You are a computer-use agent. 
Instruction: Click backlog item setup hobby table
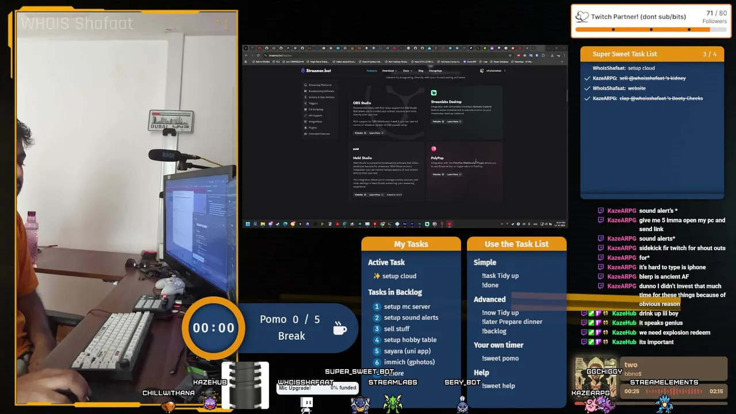[410, 340]
